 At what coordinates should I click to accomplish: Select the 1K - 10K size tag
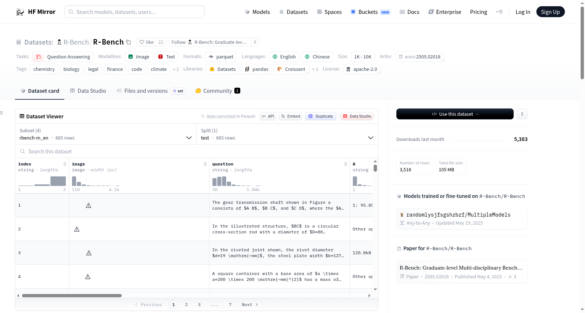click(363, 57)
